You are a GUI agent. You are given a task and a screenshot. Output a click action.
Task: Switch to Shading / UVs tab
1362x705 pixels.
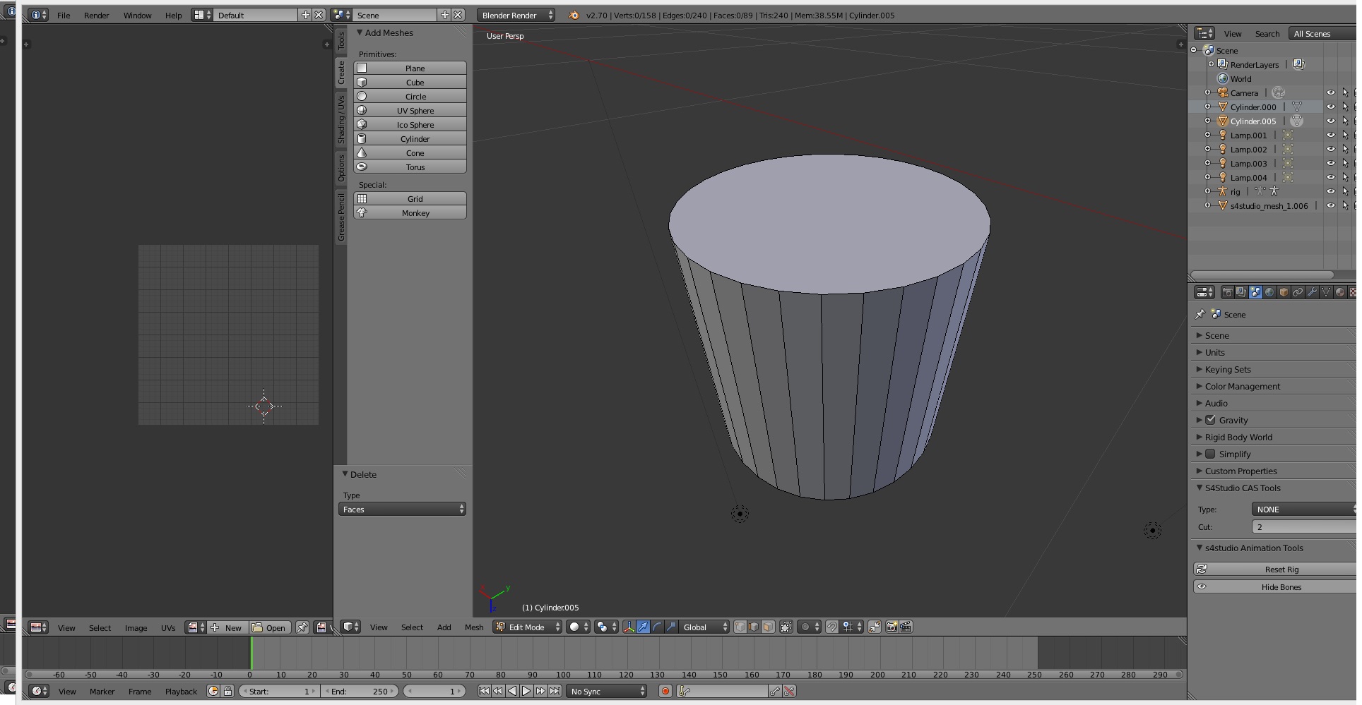pyautogui.click(x=340, y=120)
